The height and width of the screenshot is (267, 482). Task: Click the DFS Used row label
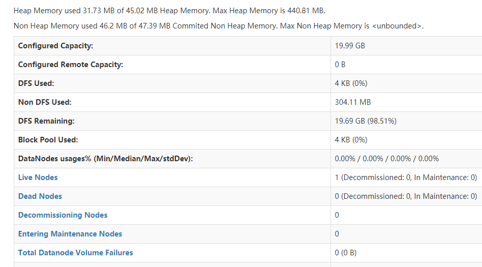36,83
